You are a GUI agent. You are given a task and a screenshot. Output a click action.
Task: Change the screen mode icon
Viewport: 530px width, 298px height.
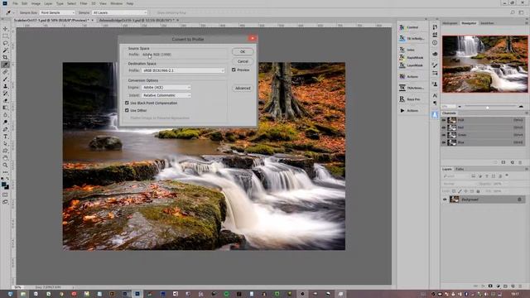(x=5, y=202)
